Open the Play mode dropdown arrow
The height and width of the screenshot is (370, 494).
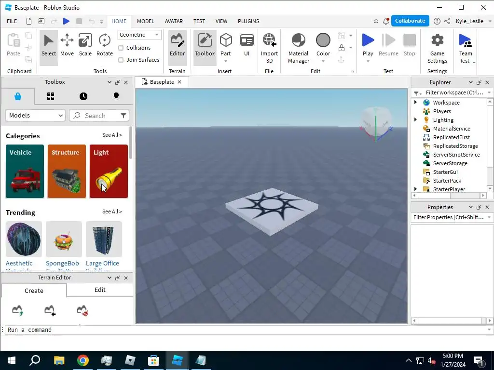coord(368,61)
